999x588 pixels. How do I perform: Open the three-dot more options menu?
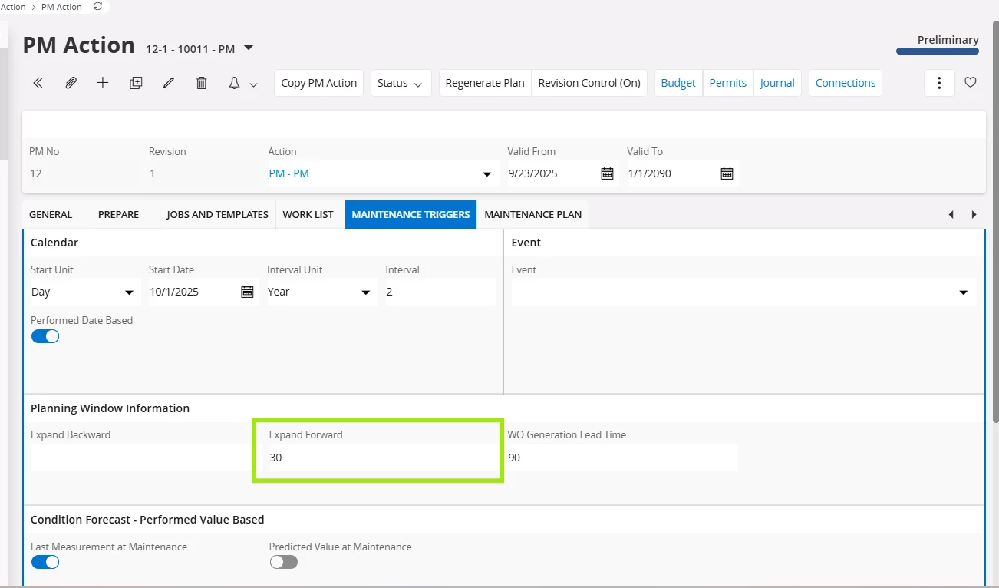[x=939, y=83]
